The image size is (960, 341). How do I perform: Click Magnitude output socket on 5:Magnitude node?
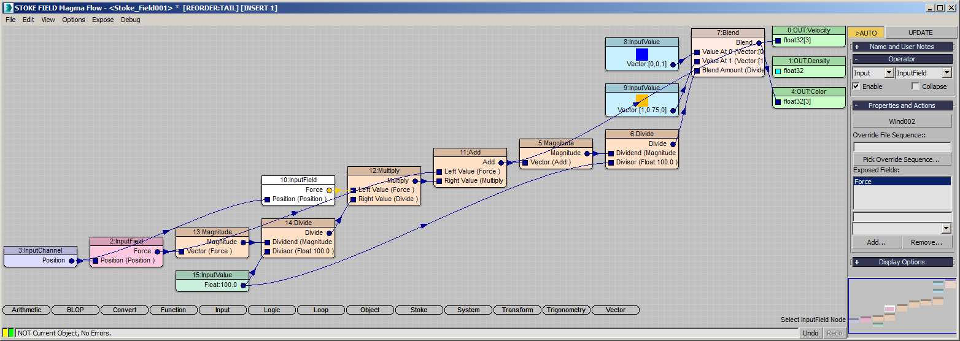click(x=587, y=153)
